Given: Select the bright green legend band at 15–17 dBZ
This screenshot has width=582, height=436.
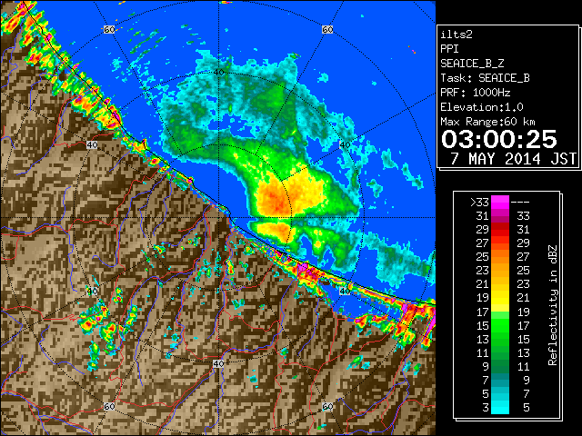Looking at the screenshot, I should (x=500, y=325).
